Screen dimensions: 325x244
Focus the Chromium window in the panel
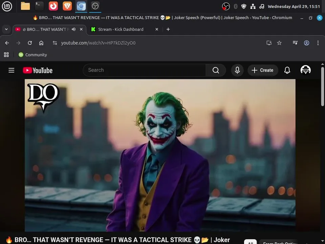(x=81, y=6)
